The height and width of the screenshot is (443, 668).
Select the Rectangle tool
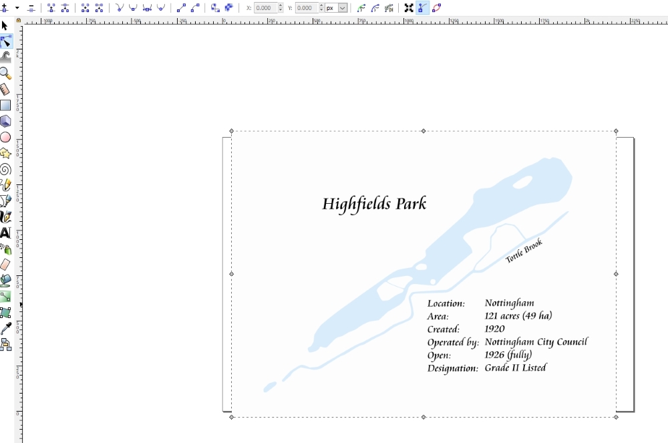pyautogui.click(x=5, y=105)
